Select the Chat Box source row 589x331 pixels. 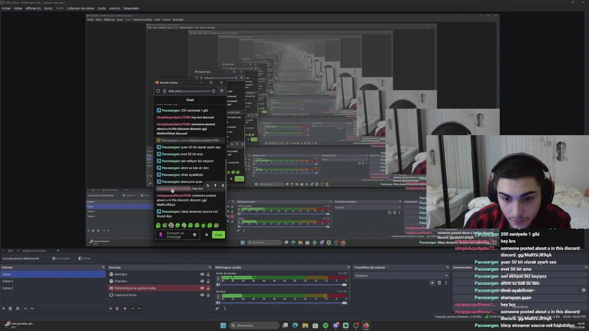(159, 281)
